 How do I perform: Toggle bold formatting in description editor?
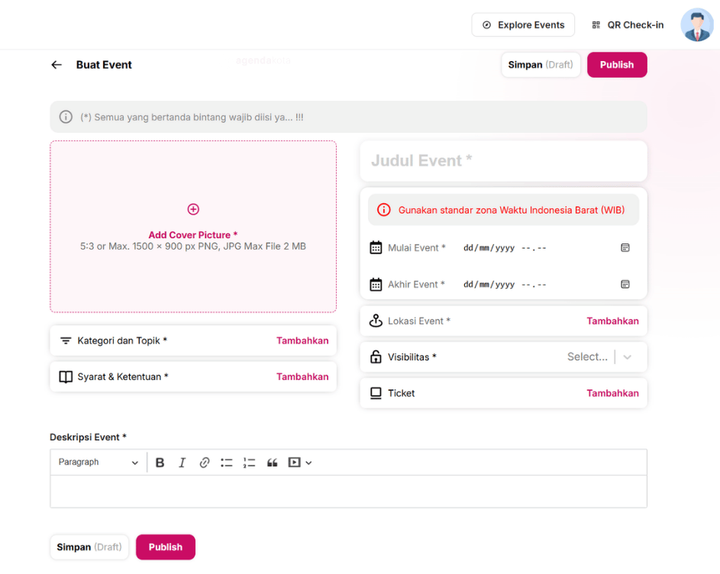[160, 463]
